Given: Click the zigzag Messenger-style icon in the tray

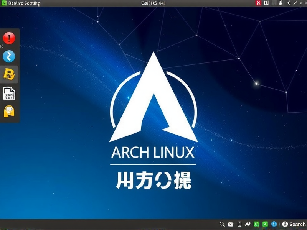Looking at the screenshot, I should pyautogui.click(x=248, y=224).
